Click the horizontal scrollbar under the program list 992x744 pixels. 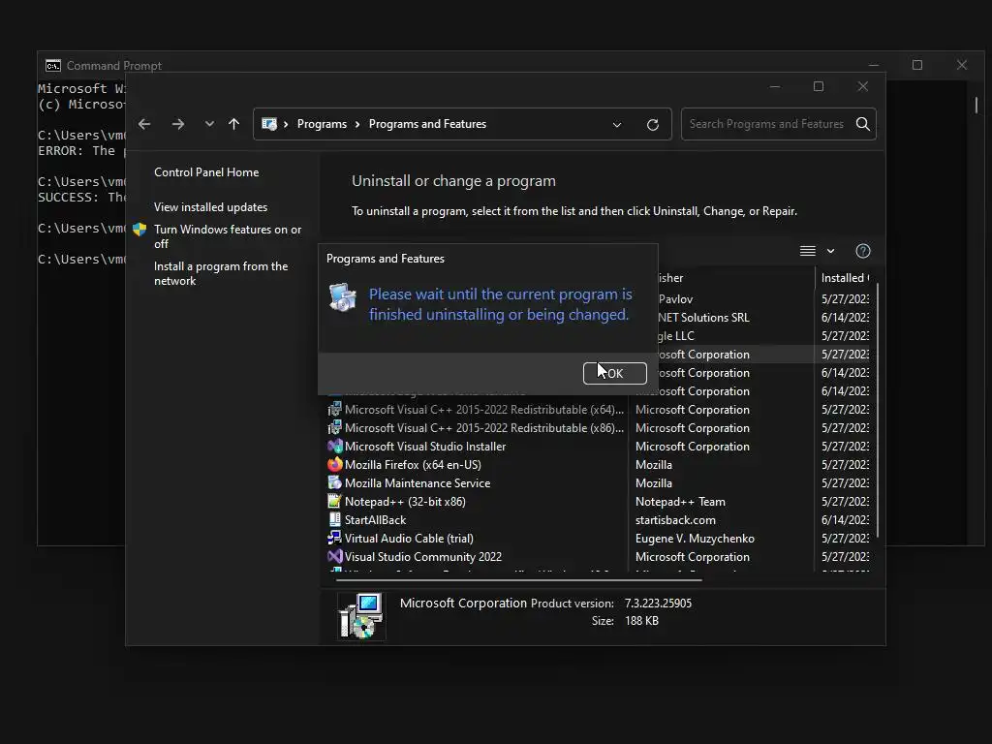pos(519,579)
